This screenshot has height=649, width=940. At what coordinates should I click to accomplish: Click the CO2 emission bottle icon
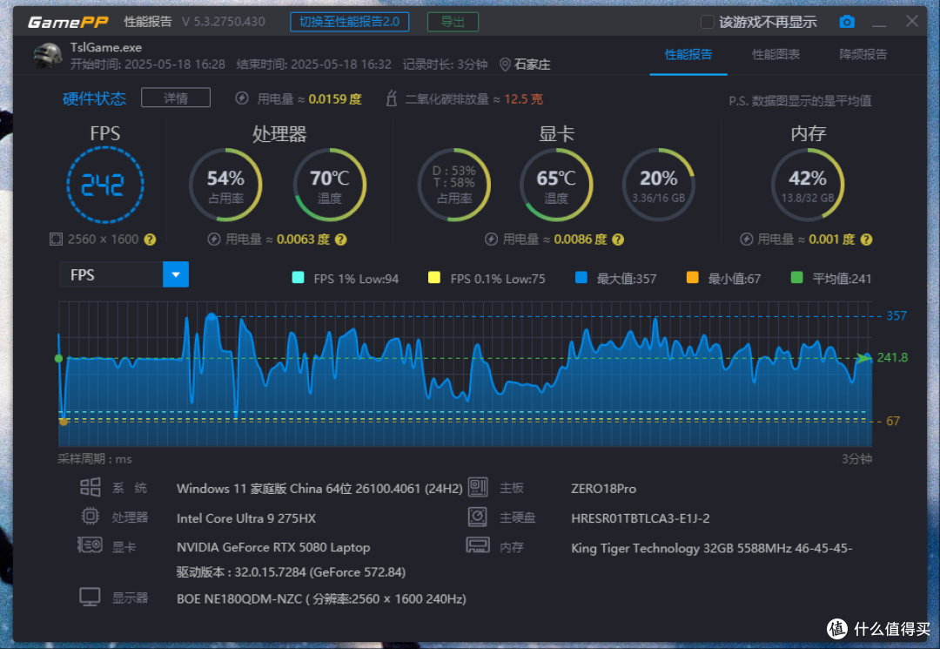[391, 98]
